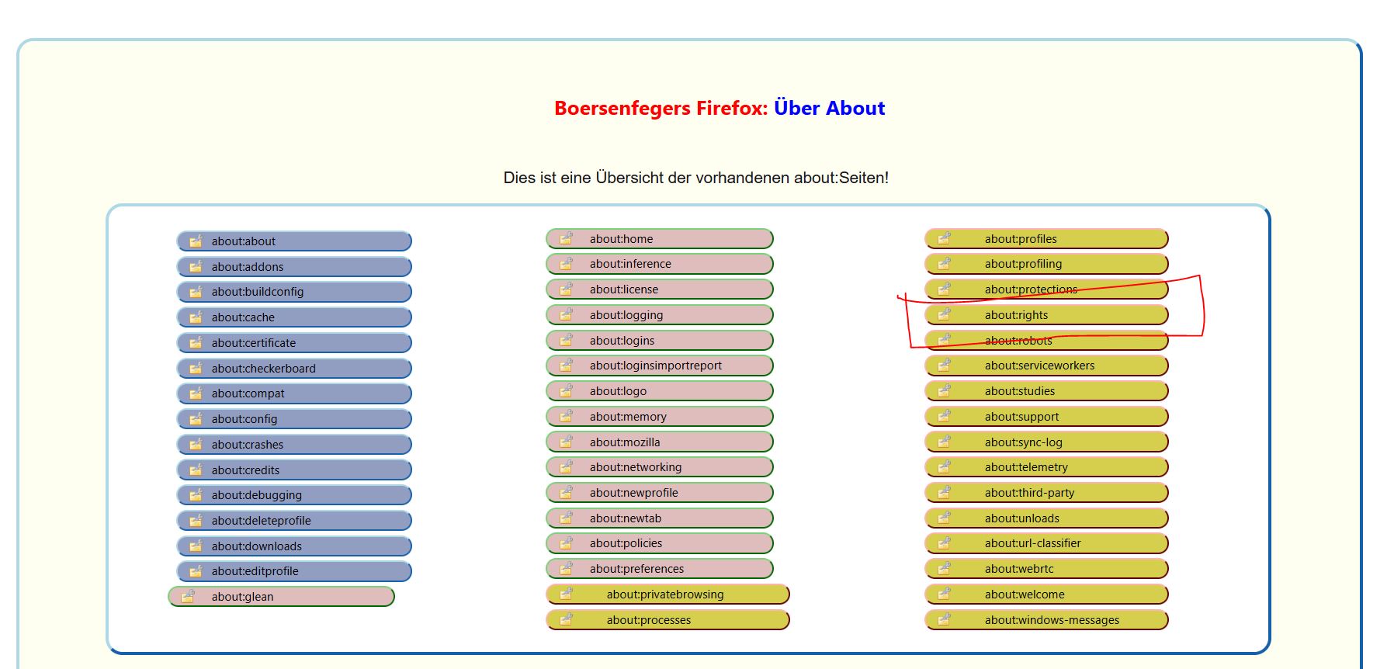Open about:serviceworkers entry

point(1046,366)
